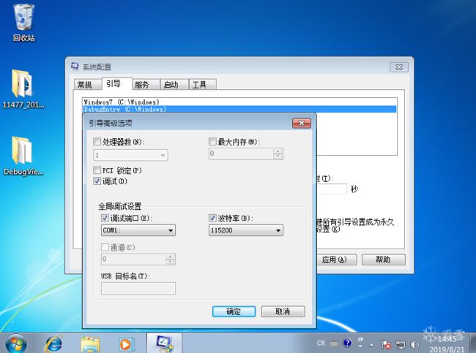This screenshot has height=353, width=476.
Task: Click the 应用 (A) apply button
Action: point(337,259)
